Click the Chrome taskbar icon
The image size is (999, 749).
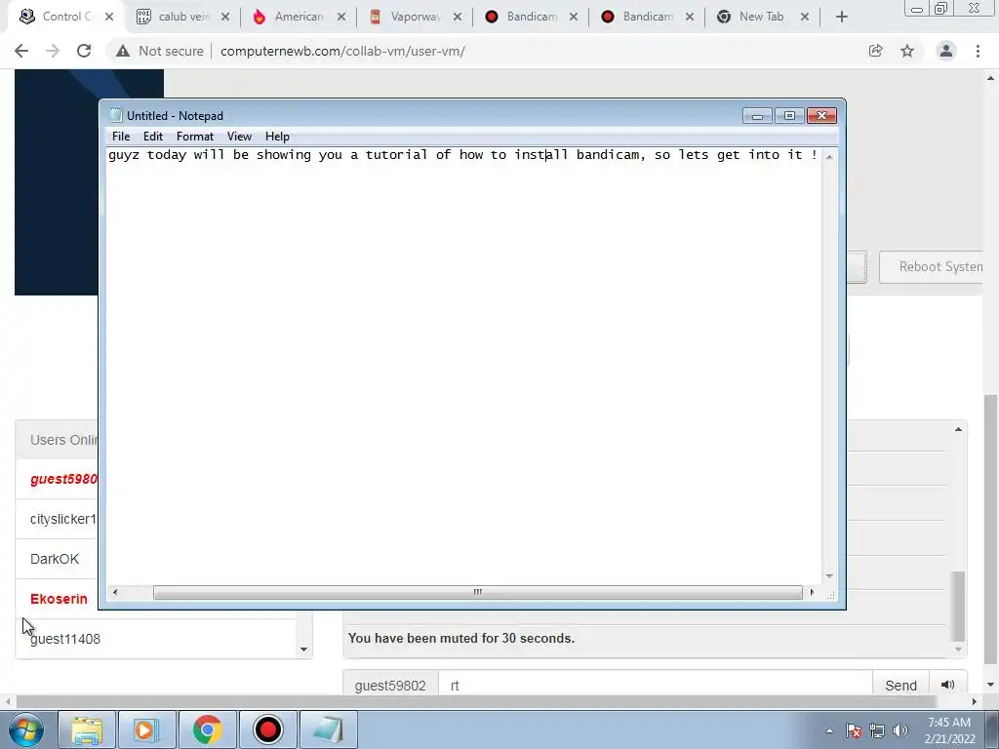point(207,729)
